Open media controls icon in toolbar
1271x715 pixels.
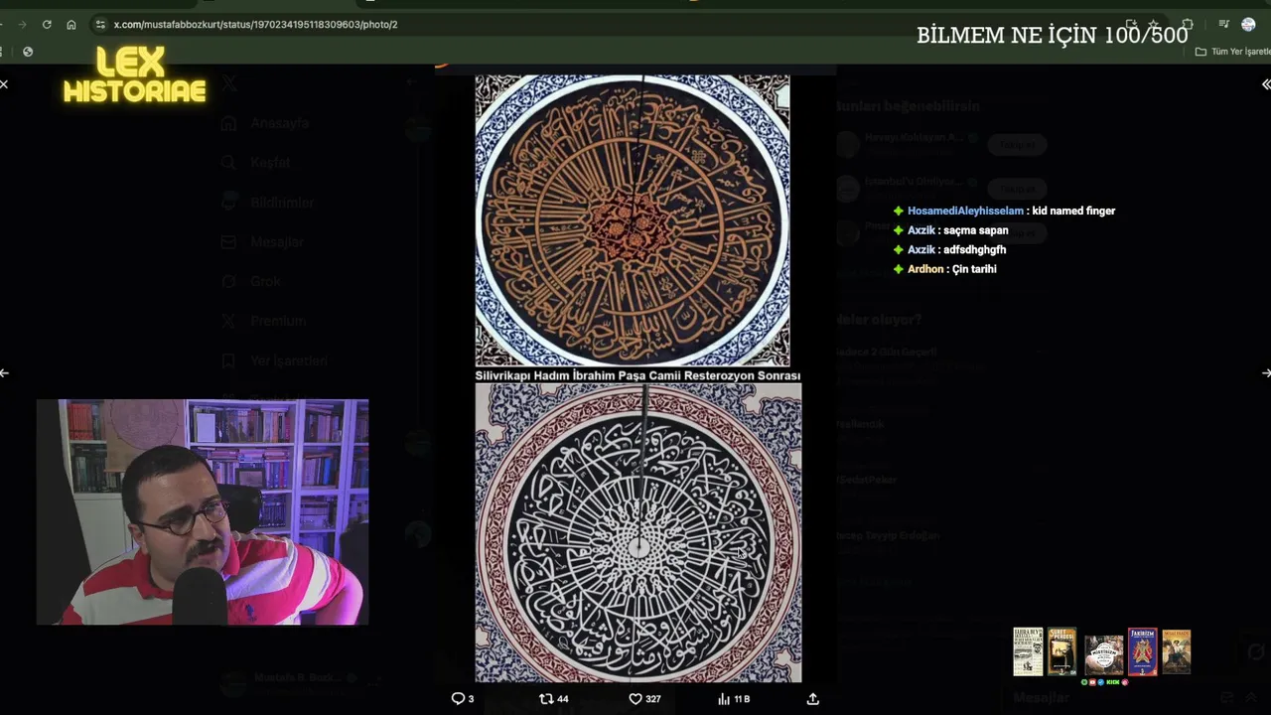coord(1223,24)
